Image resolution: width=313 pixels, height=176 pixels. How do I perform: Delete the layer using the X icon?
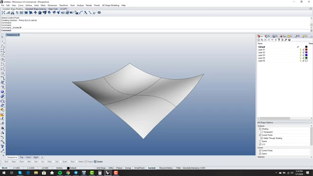(x=265, y=40)
